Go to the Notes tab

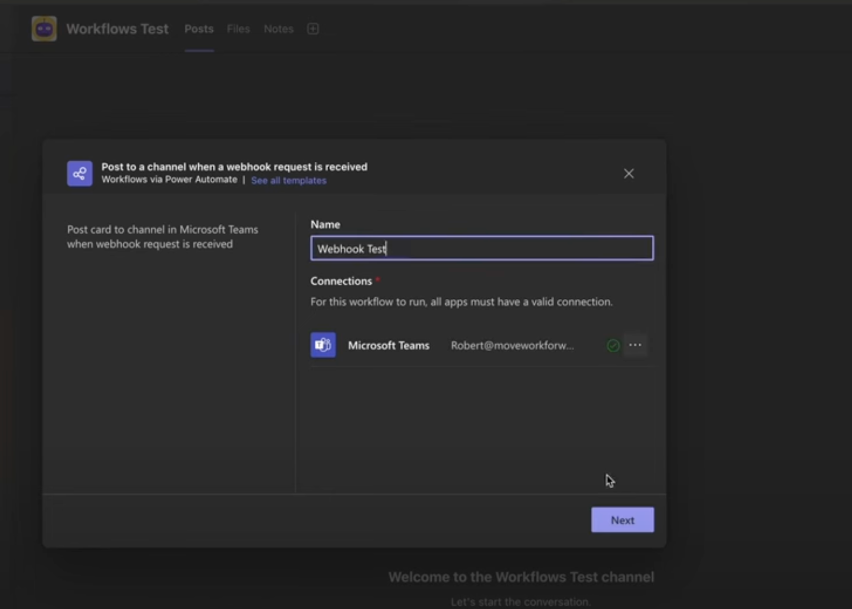(x=278, y=29)
